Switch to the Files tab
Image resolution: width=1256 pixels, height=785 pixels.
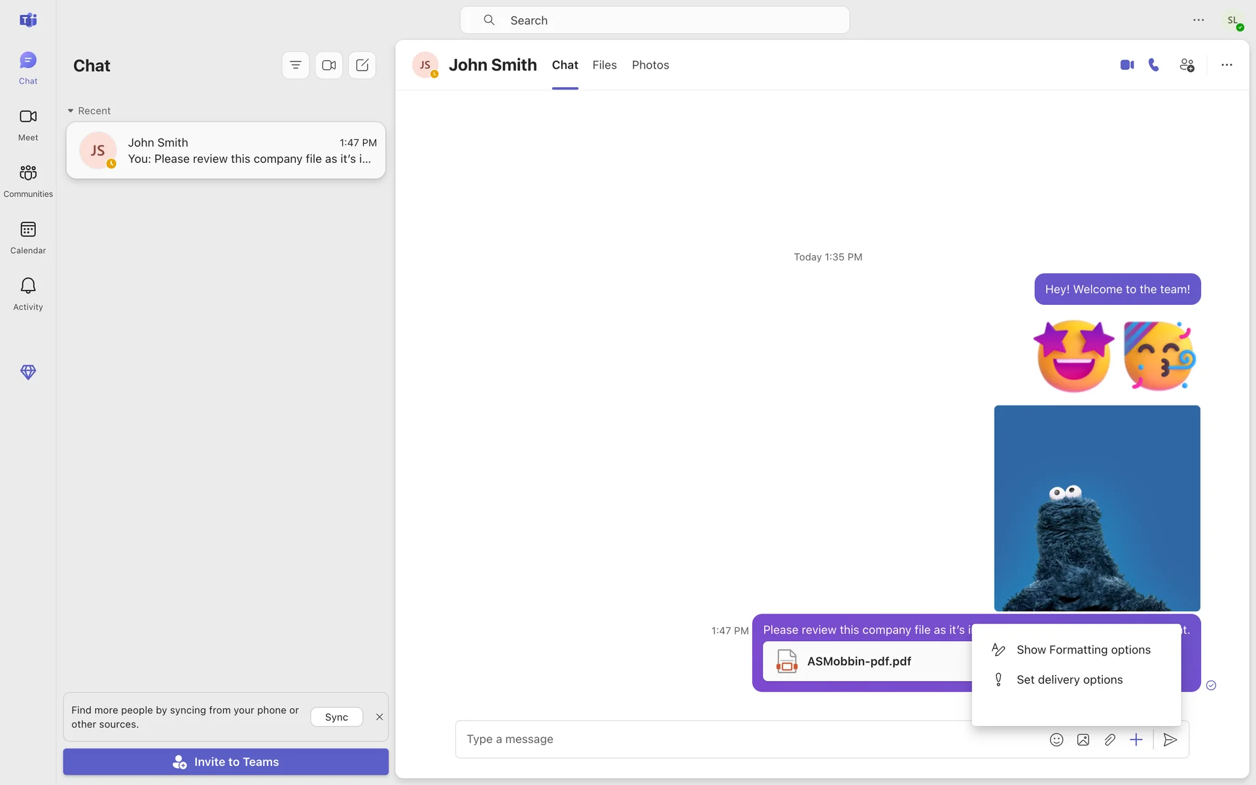coord(604,65)
